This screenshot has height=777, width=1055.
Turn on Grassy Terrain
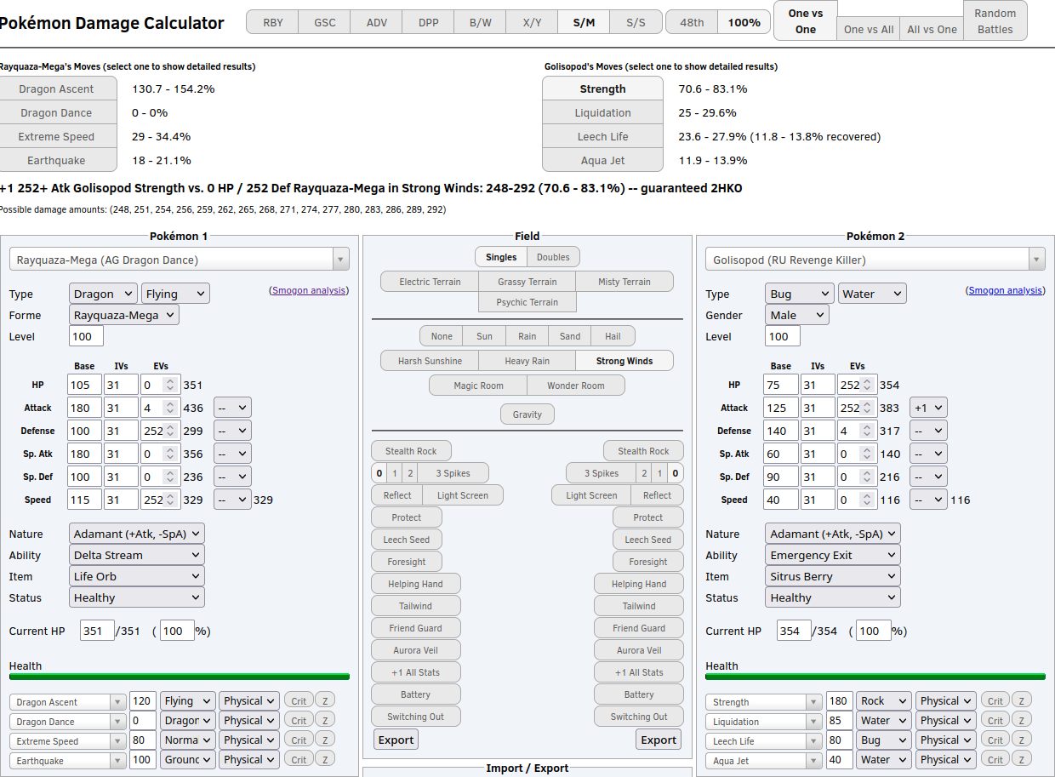pos(527,282)
